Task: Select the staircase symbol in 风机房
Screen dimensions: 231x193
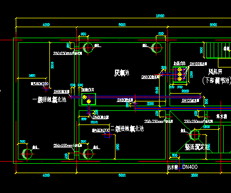Action: (x=218, y=50)
